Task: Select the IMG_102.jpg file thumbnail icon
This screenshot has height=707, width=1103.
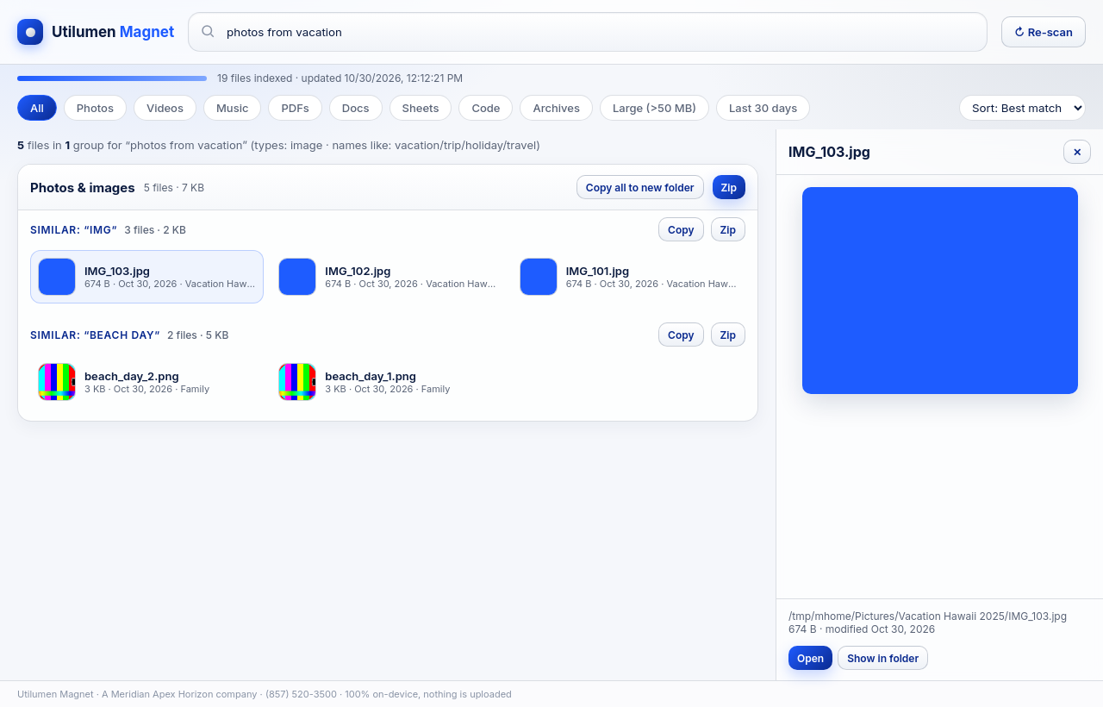Action: point(297,277)
